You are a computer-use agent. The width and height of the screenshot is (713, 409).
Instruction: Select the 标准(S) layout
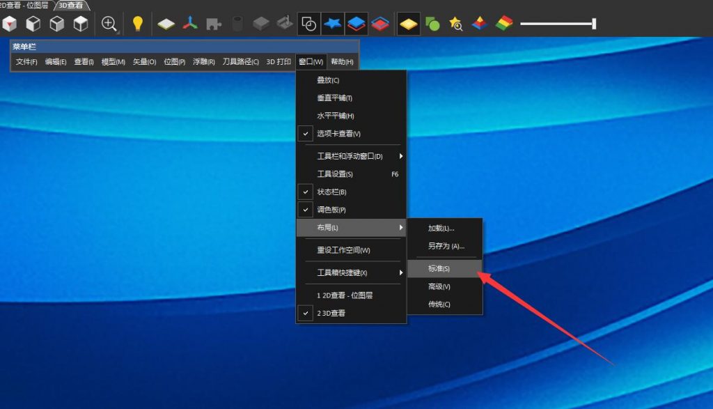pos(445,268)
